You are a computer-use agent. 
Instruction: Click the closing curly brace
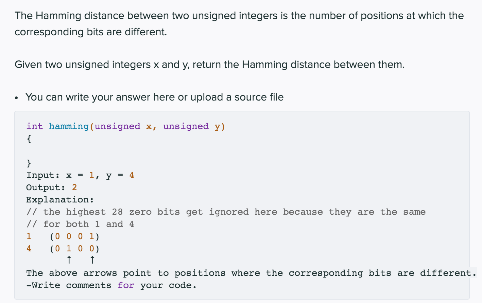tap(29, 163)
